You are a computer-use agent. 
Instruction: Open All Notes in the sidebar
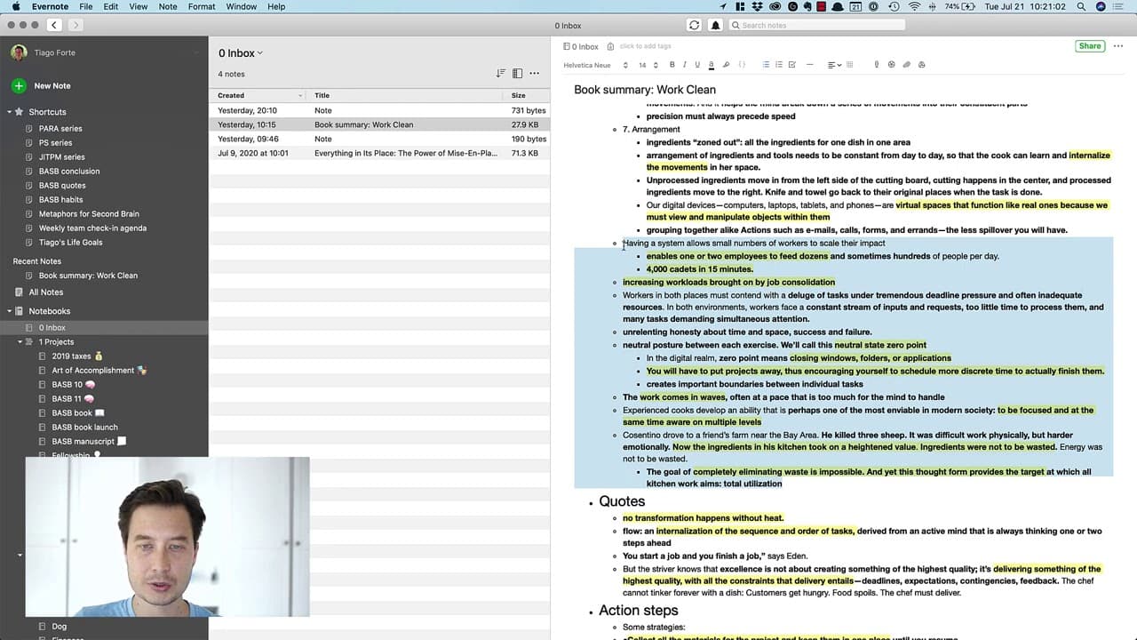[x=46, y=292]
